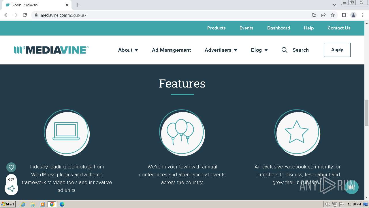Expand the Blog dropdown menu
The width and height of the screenshot is (369, 208).
coord(259,50)
